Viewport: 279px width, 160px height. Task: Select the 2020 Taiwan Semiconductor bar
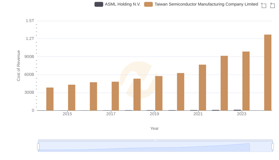coord(181,92)
